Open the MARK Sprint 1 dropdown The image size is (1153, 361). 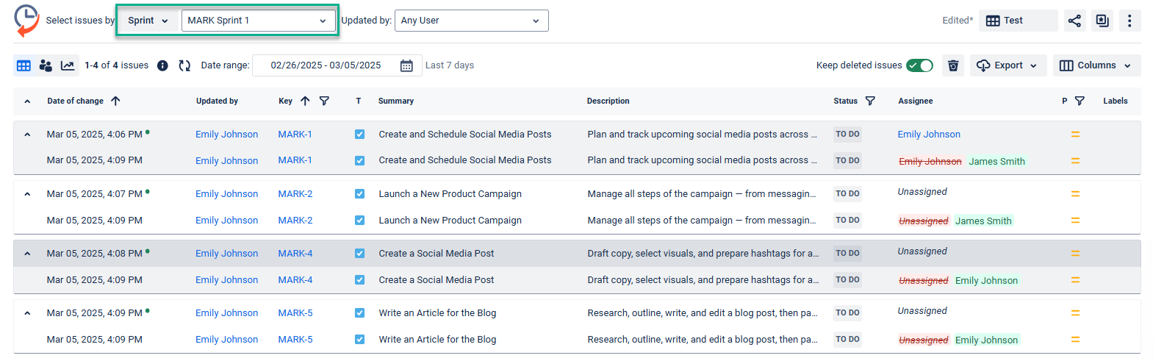(x=256, y=21)
